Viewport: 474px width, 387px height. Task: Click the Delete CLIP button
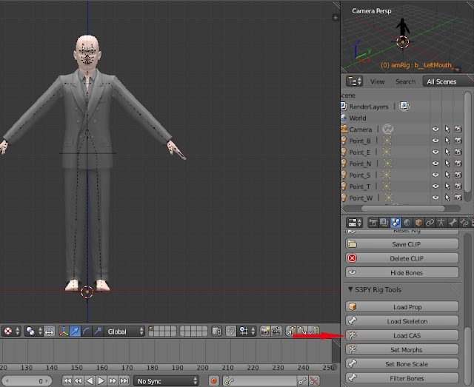point(406,258)
